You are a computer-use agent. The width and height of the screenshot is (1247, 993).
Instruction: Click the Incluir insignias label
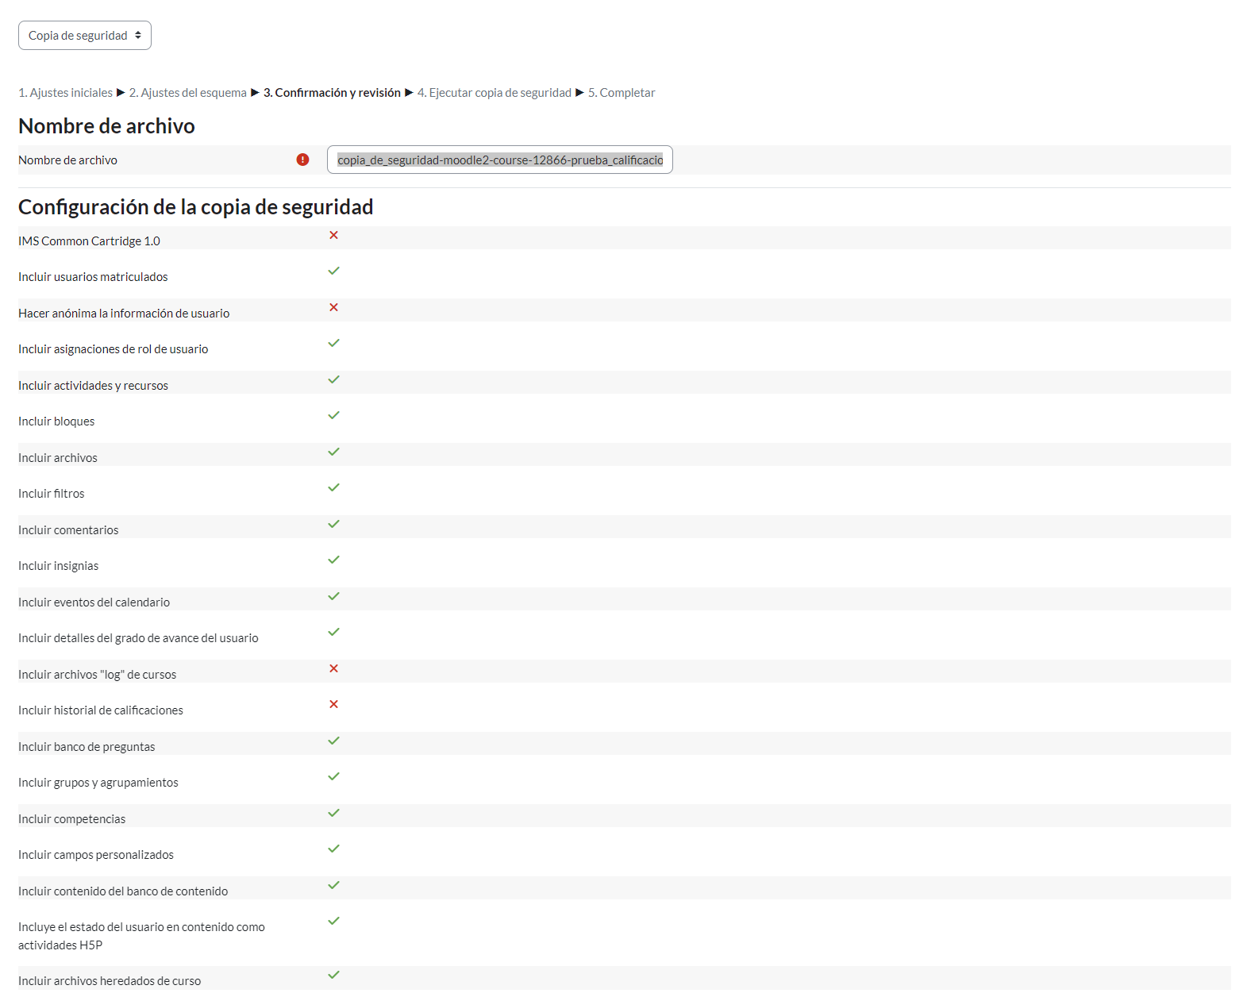tap(59, 566)
